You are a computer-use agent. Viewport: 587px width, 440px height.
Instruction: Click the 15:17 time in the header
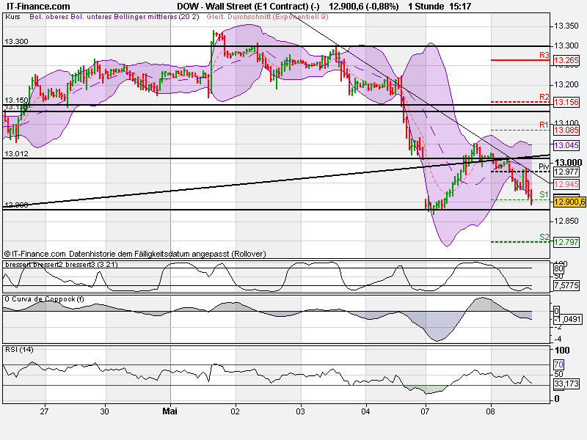pos(460,7)
